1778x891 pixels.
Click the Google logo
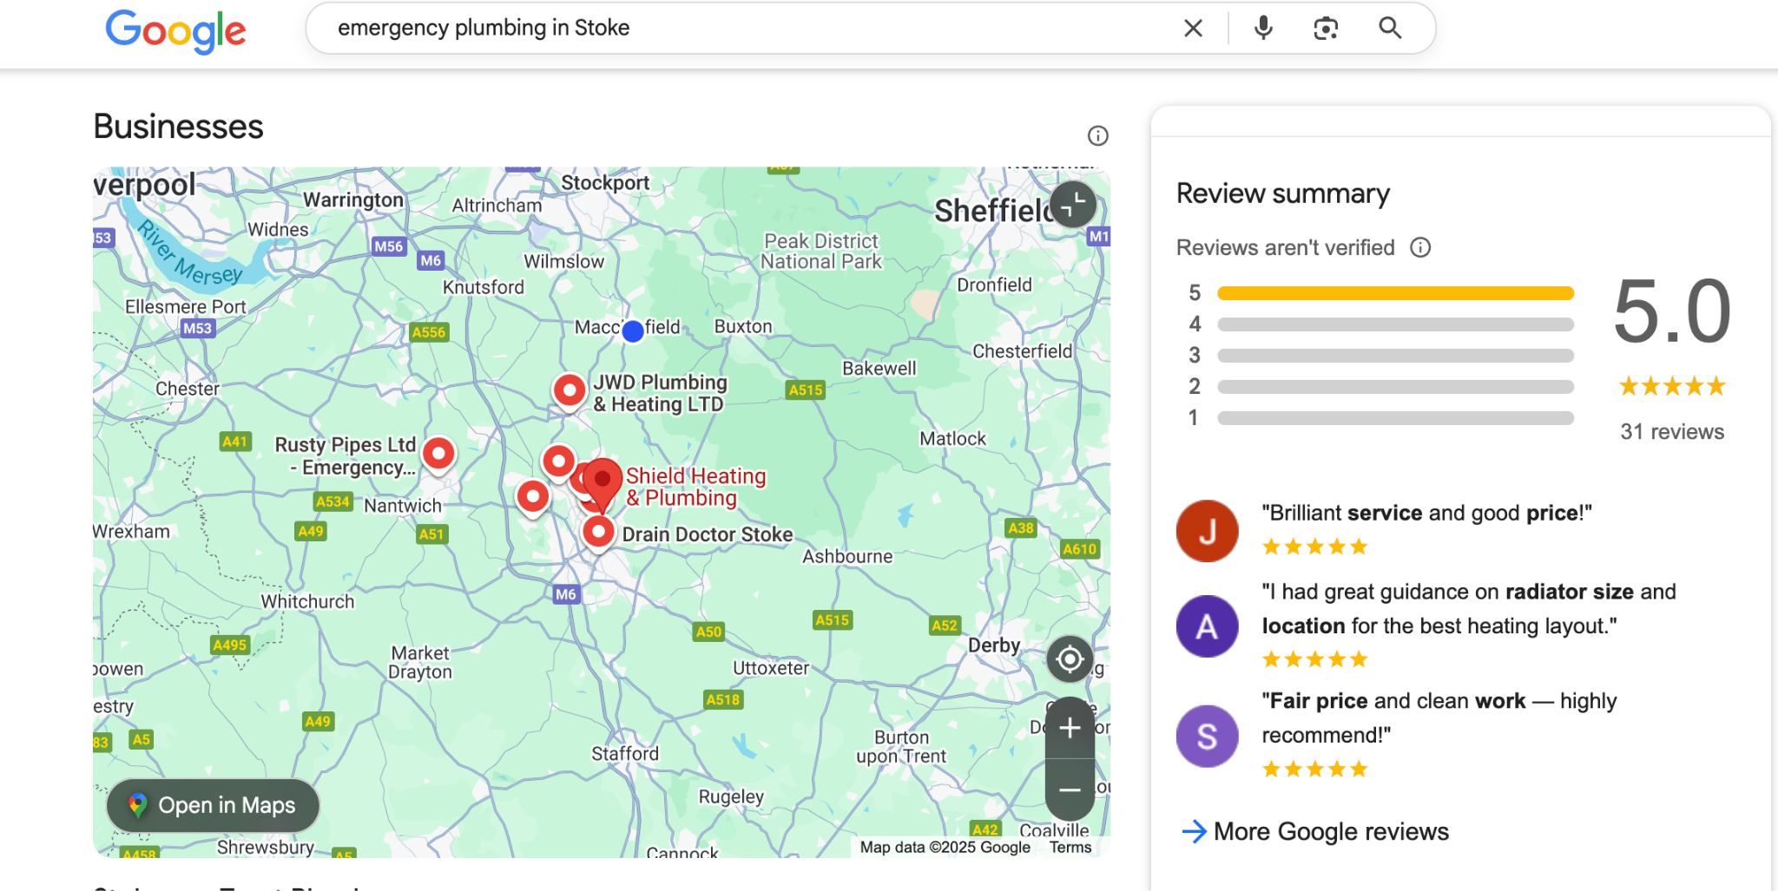(175, 31)
